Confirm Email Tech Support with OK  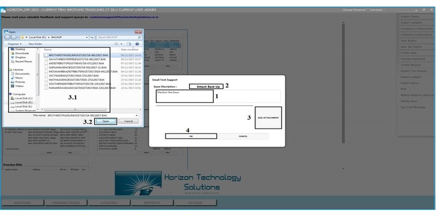tap(191, 136)
